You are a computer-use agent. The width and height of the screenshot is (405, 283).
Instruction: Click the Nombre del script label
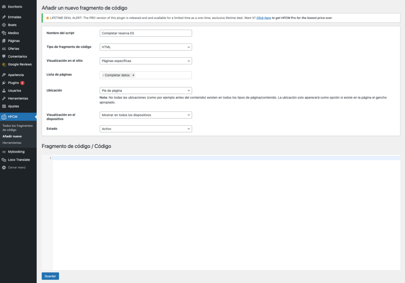point(61,33)
